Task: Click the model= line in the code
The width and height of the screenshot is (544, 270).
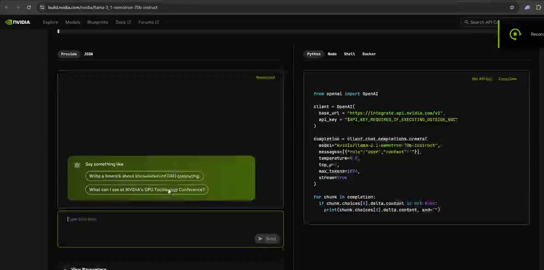Action: tap(379, 146)
